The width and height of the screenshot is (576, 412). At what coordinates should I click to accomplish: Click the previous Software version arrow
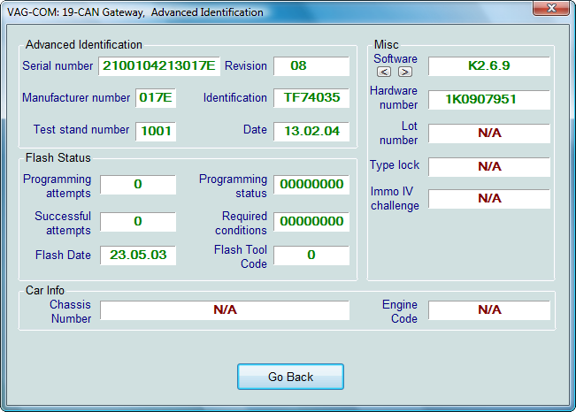coord(384,72)
